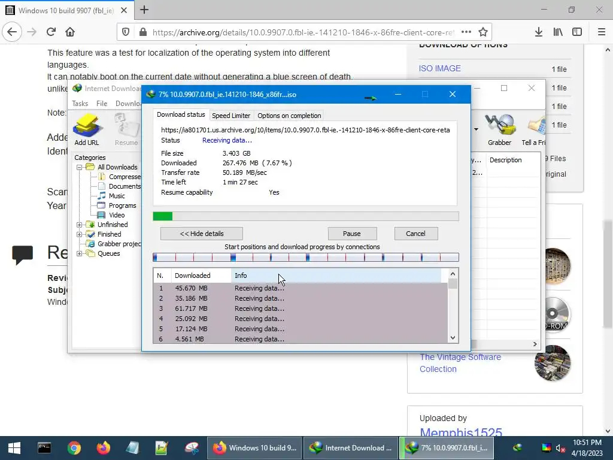Select connection row 1 with 45.670 MB
The height and width of the screenshot is (460, 613).
[301, 288]
